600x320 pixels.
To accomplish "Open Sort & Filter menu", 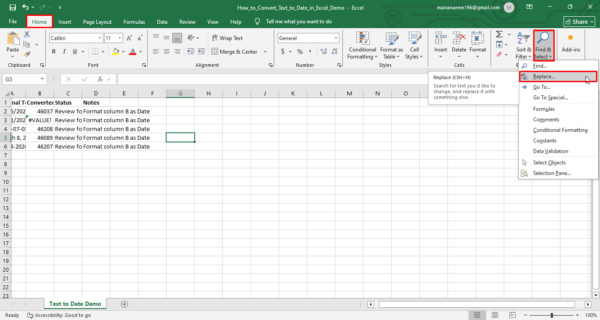I will point(524,45).
